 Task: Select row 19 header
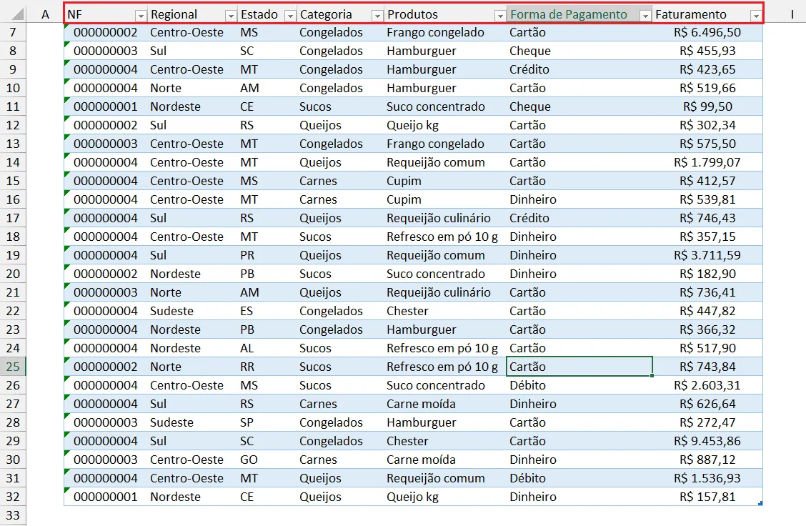[x=13, y=255]
